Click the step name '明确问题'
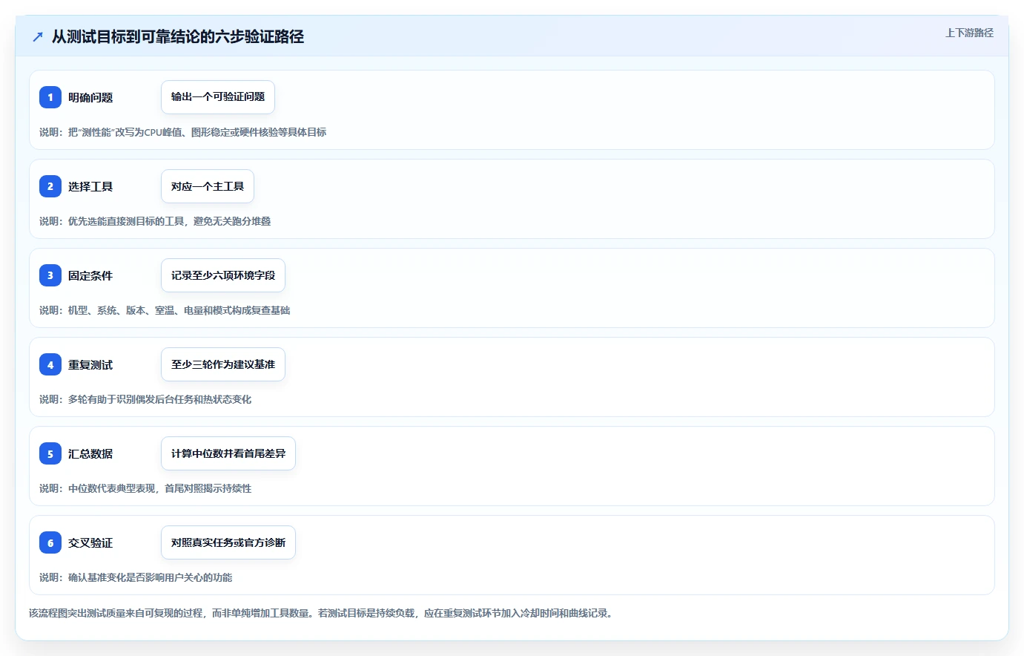The image size is (1024, 656). pyautogui.click(x=90, y=97)
